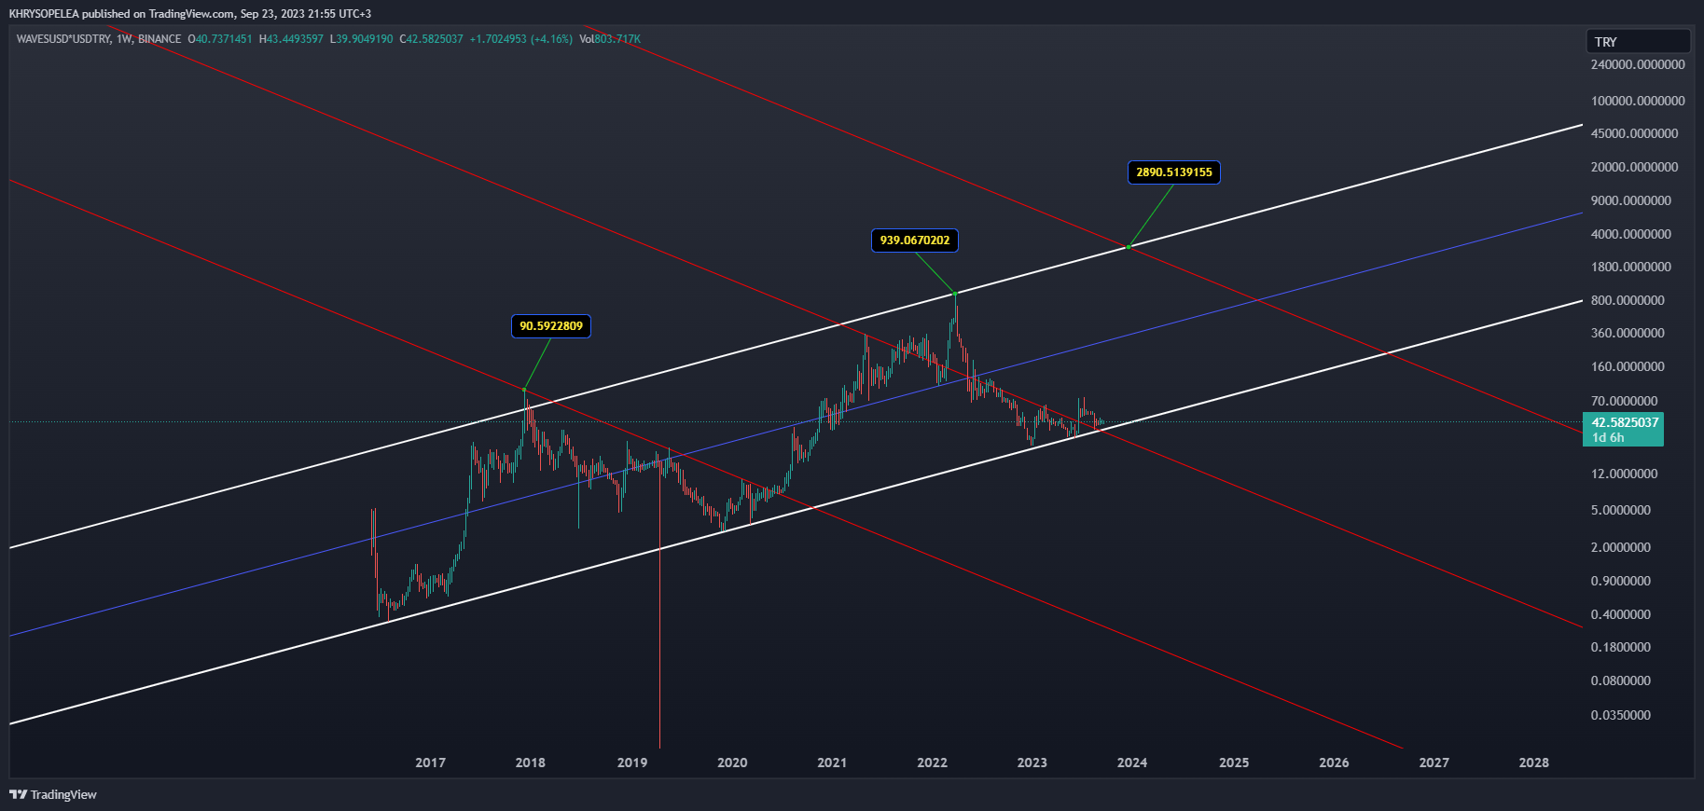Click the 4000.0000000 price scale label
The height and width of the screenshot is (811, 1704).
tap(1631, 234)
